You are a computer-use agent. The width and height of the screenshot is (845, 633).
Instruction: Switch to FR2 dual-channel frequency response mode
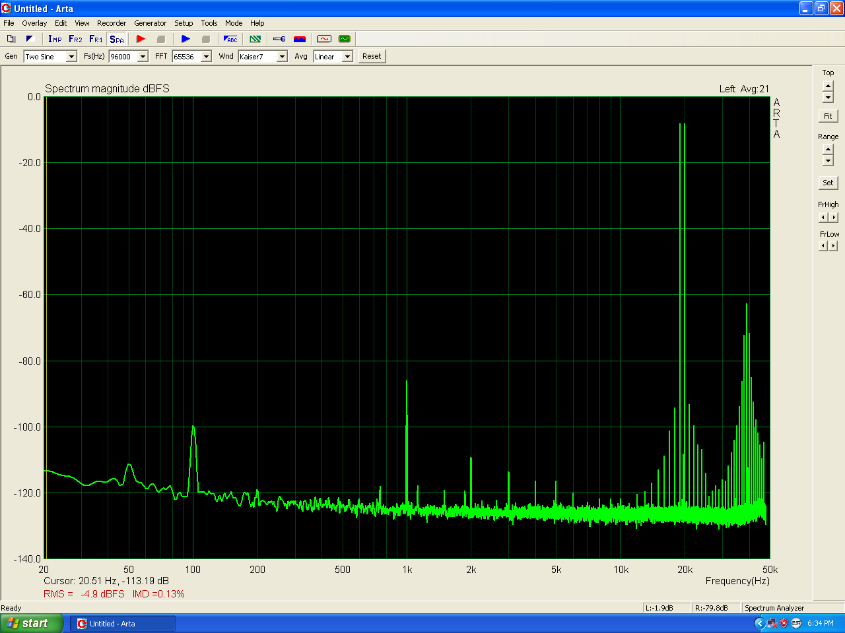point(75,39)
